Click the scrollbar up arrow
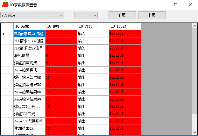 pos(194,26)
